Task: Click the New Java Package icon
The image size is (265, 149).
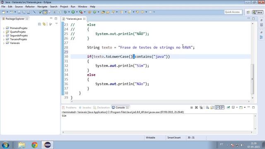Action: tap(89, 12)
